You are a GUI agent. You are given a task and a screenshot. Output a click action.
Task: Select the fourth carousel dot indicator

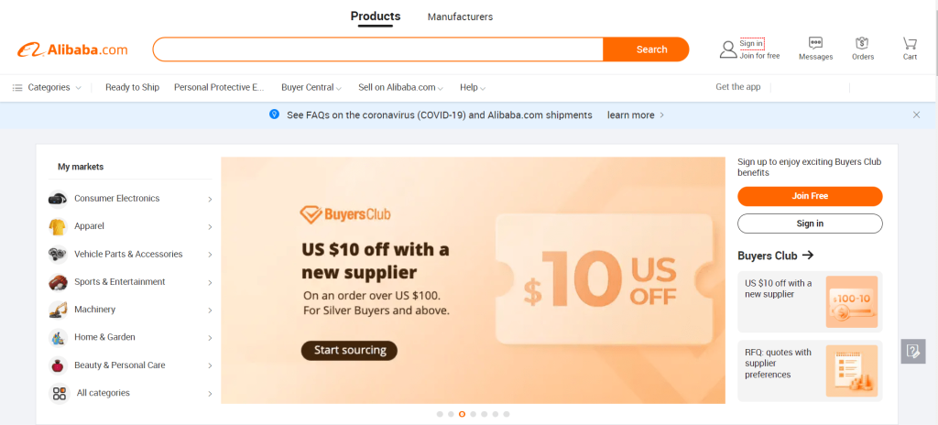coord(474,414)
